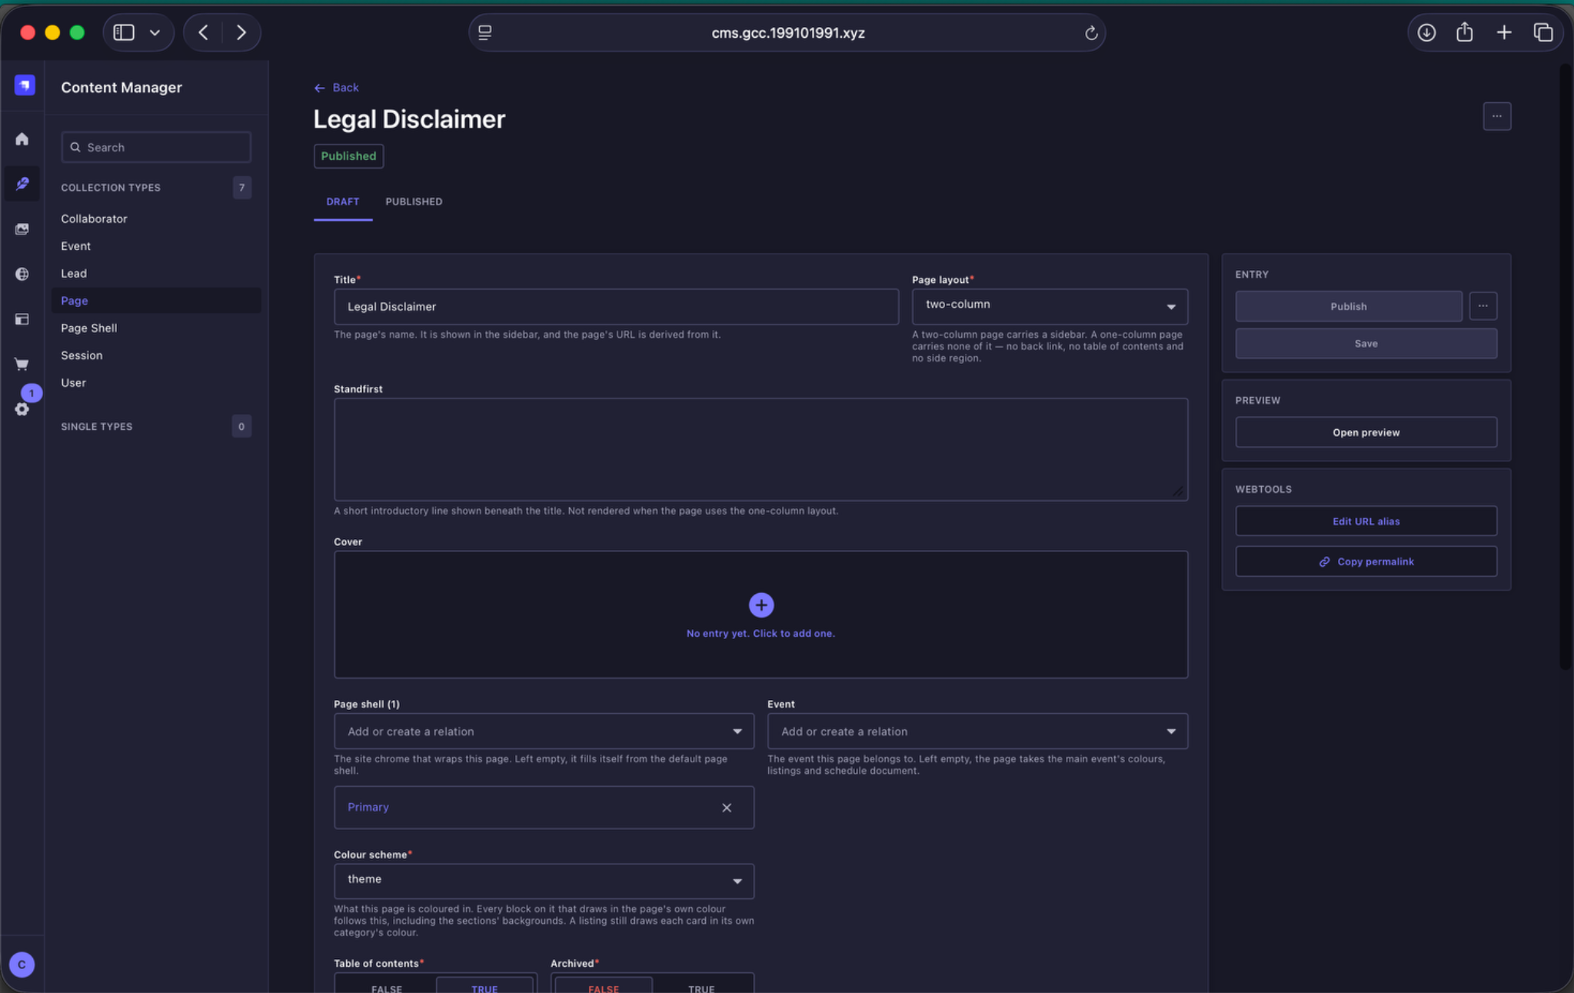Open the Page layout dropdown

point(1050,306)
